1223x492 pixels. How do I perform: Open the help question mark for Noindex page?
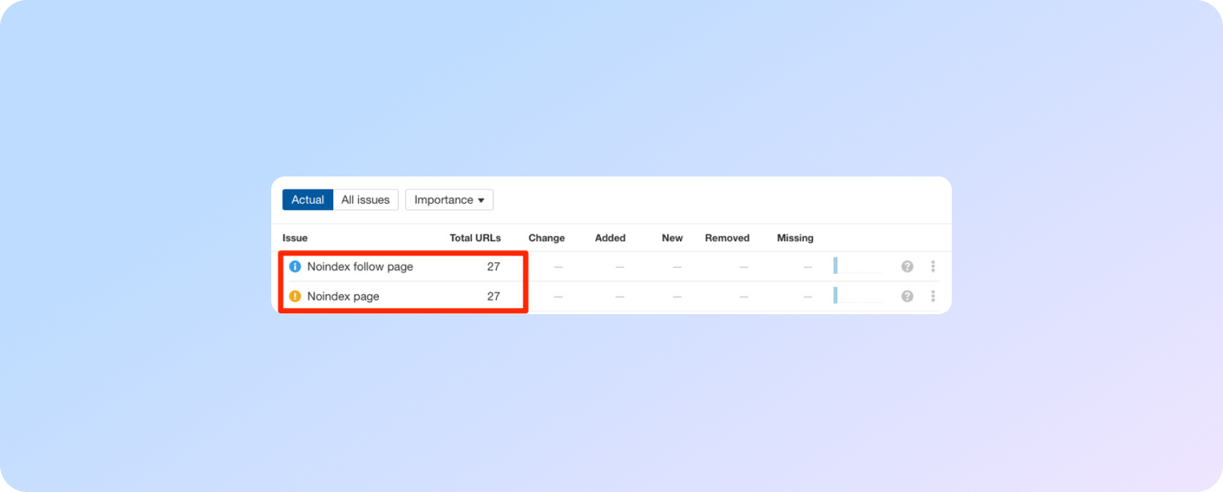[x=907, y=296]
